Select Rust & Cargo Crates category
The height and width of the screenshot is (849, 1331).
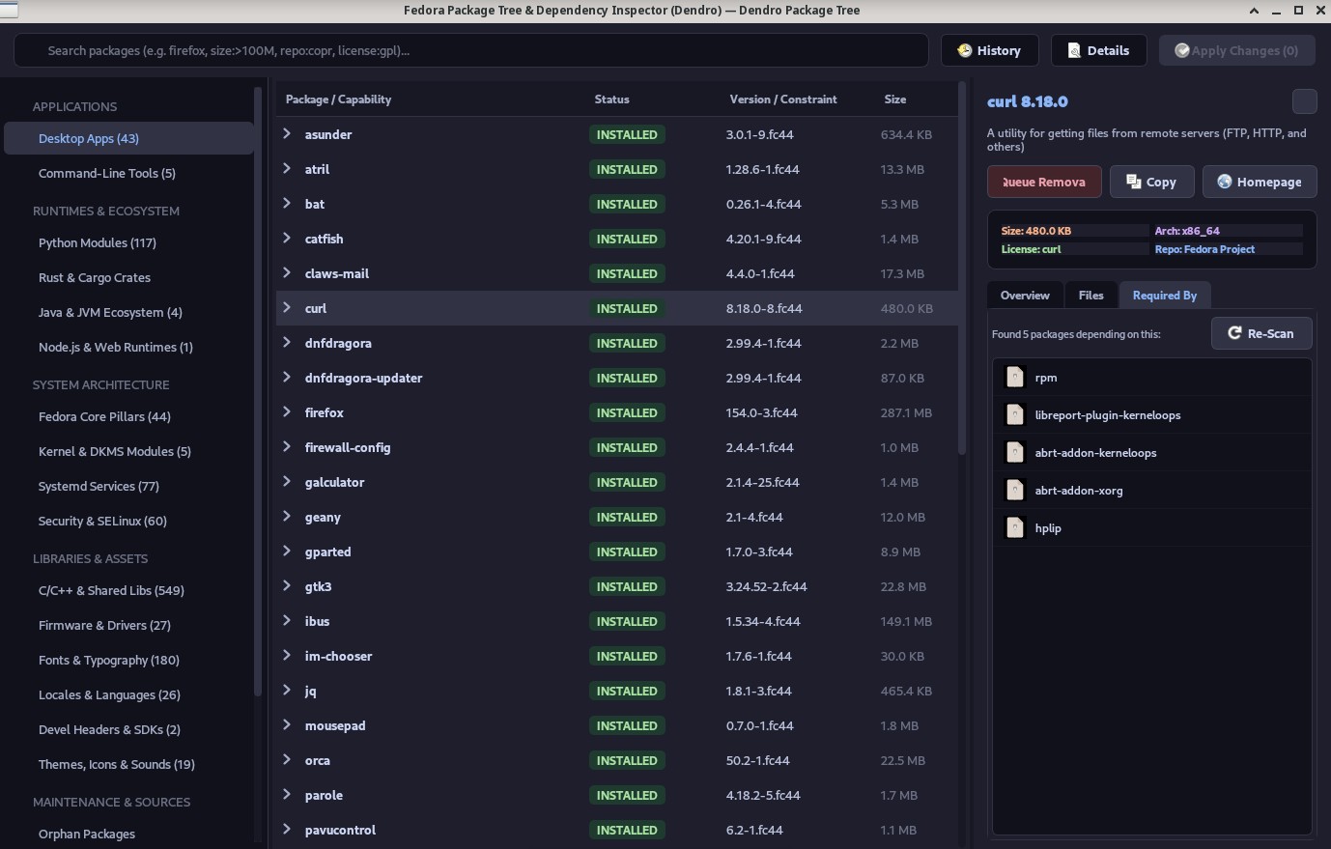[x=128, y=277]
